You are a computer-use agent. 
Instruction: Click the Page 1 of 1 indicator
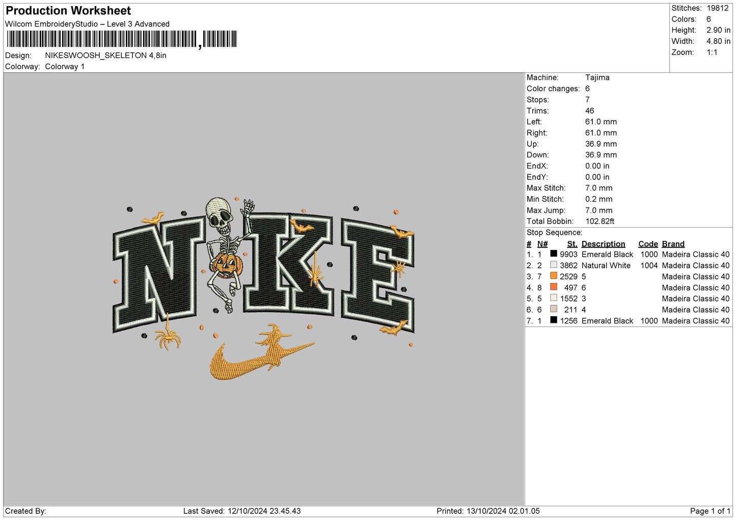(710, 511)
